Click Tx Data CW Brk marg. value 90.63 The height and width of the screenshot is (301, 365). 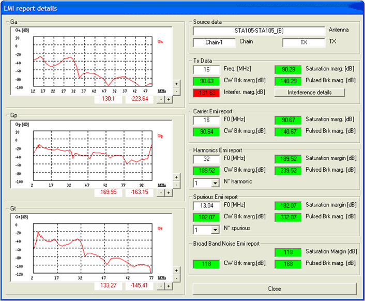[206, 81]
